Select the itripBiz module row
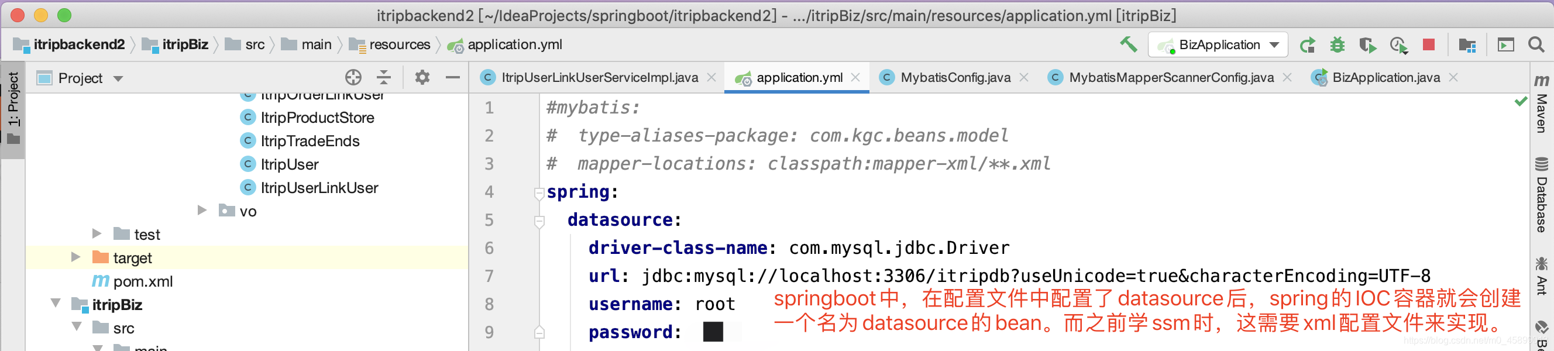Image resolution: width=1554 pixels, height=351 pixels. [247, 305]
